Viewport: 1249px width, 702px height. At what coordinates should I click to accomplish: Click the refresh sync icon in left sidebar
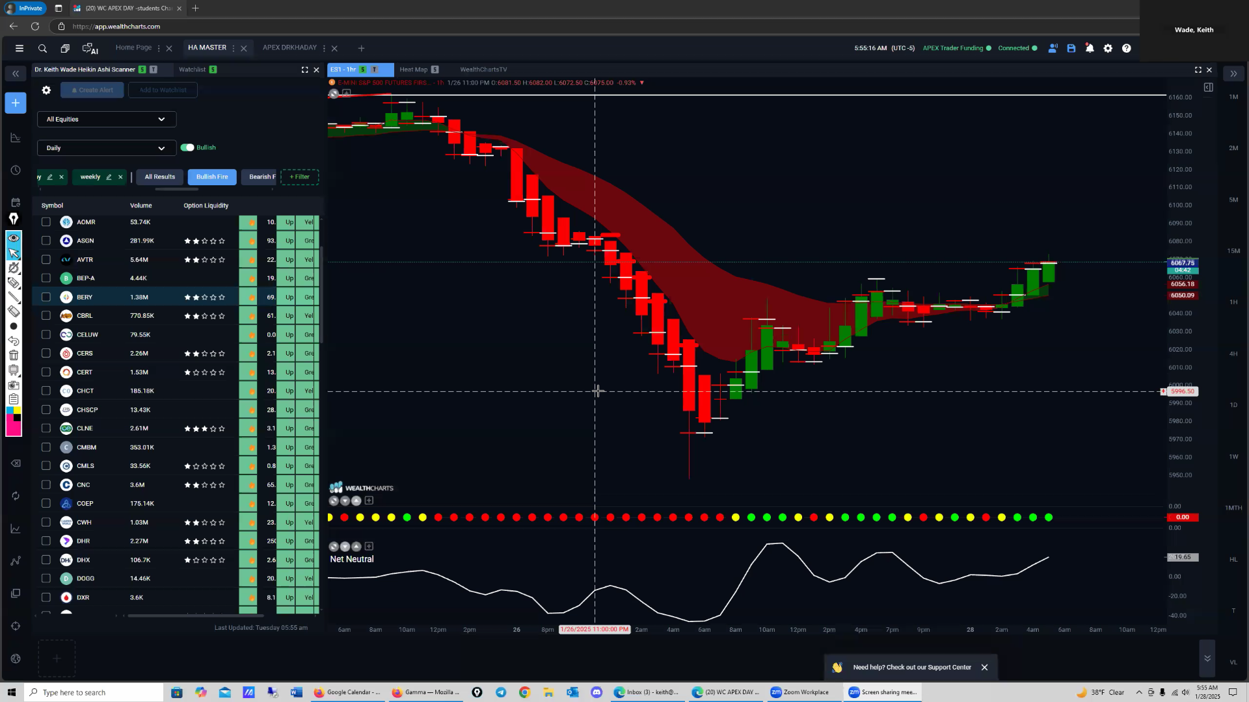[x=16, y=496]
